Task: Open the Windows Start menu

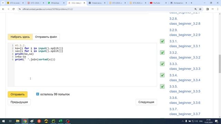Action: pos(3,121)
